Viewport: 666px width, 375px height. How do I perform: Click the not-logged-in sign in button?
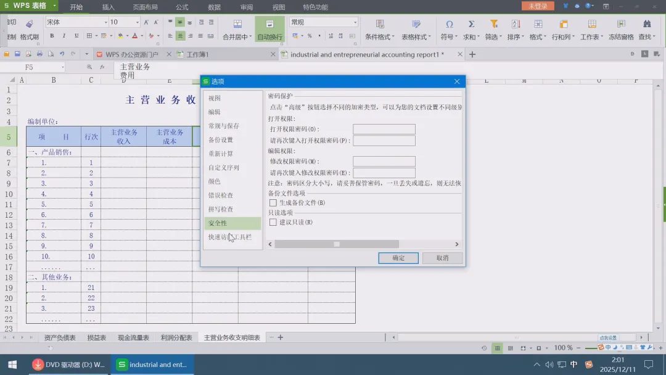coord(538,6)
